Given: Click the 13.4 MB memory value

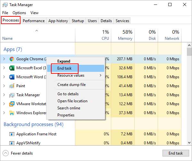Looking at the screenshot, I should click(126, 95).
